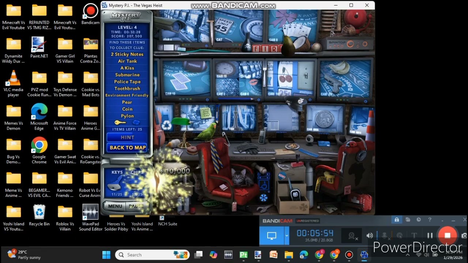Select Bandicam screen recording mode

[x=272, y=236]
